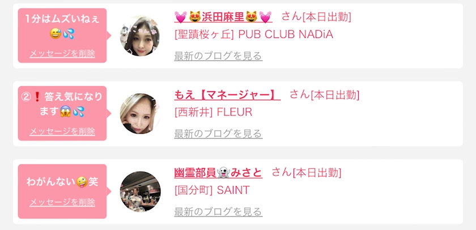This screenshot has height=230, width=476.
Task: Click the わかんない笑 message text
Action: (62, 182)
